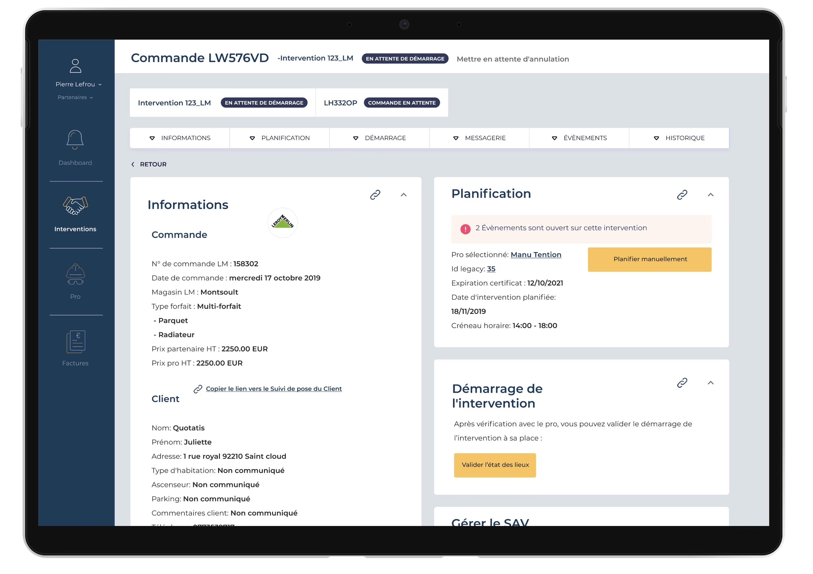Click the Leroy Merlin logo
Viewport: 813px width, 574px height.
(282, 222)
